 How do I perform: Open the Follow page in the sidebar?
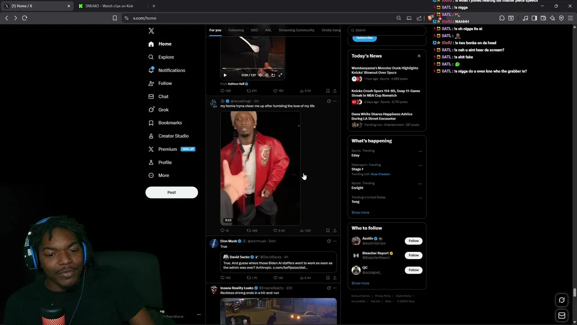click(160, 84)
